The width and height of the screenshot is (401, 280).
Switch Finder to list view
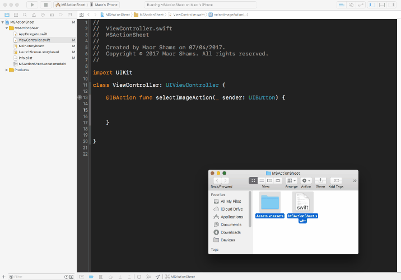click(x=262, y=180)
